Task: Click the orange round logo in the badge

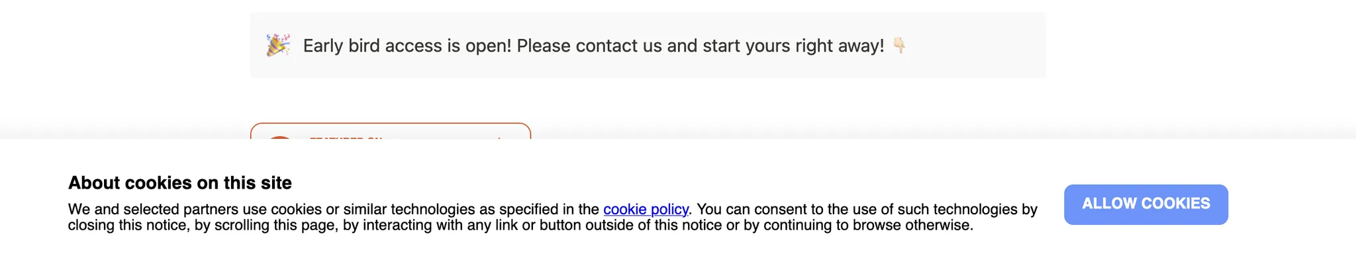Action: (x=280, y=137)
